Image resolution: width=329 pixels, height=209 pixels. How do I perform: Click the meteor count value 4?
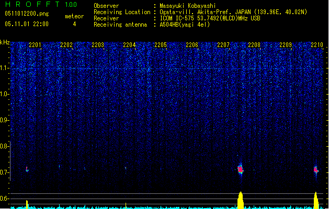tap(74, 24)
